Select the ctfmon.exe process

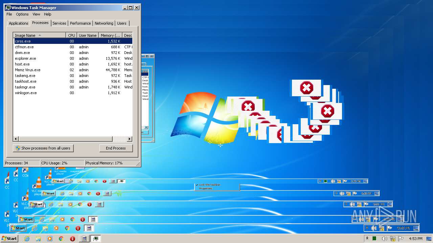[73, 47]
